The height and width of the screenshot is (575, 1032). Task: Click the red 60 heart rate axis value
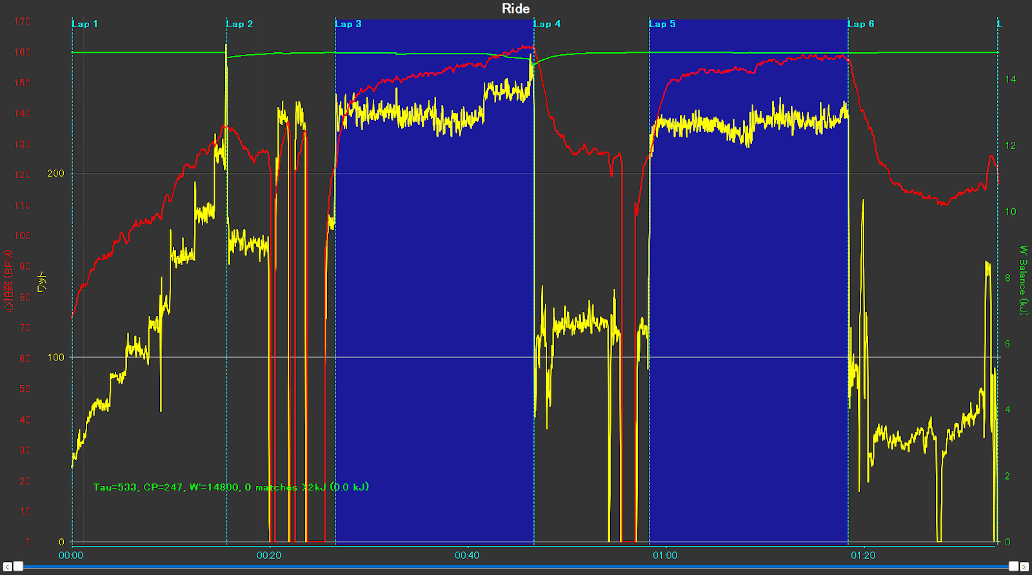[25, 358]
